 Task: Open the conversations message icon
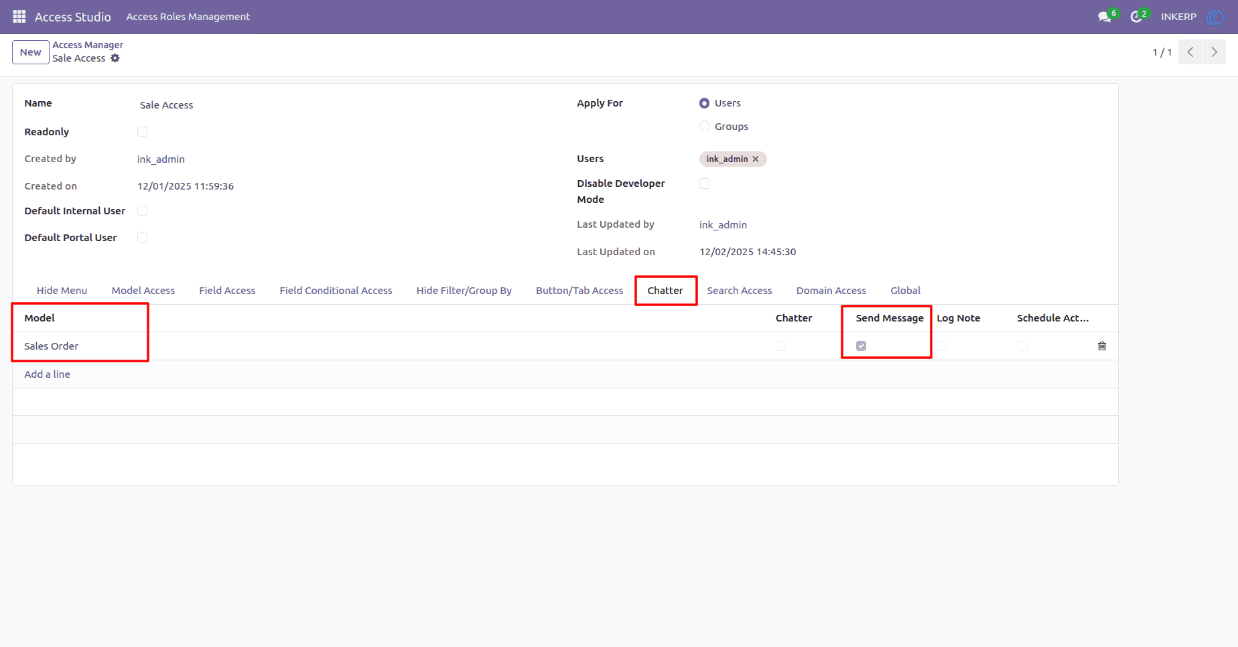pyautogui.click(x=1105, y=17)
